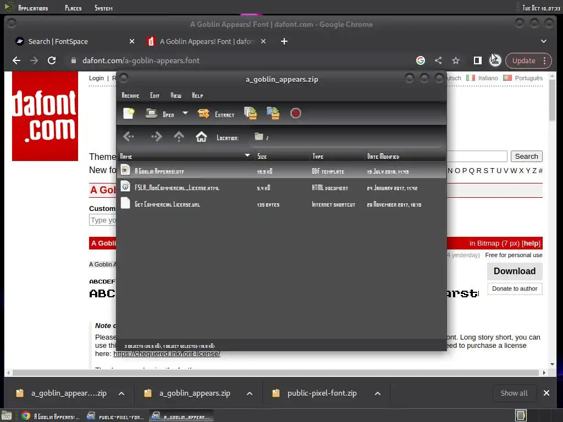563x422 pixels.
Task: Click the dafont.com logo
Action: [x=45, y=116]
